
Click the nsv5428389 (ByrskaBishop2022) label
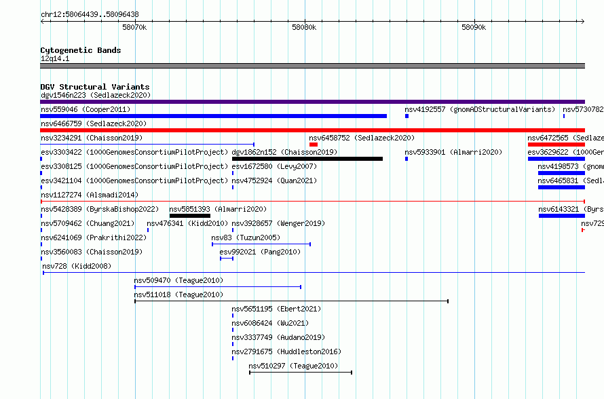tap(100, 209)
